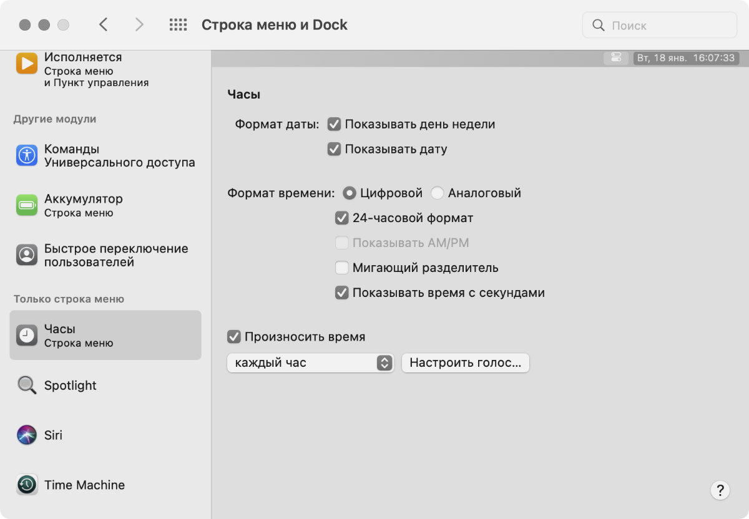Uncheck "Показывать дату" option

[x=335, y=149]
